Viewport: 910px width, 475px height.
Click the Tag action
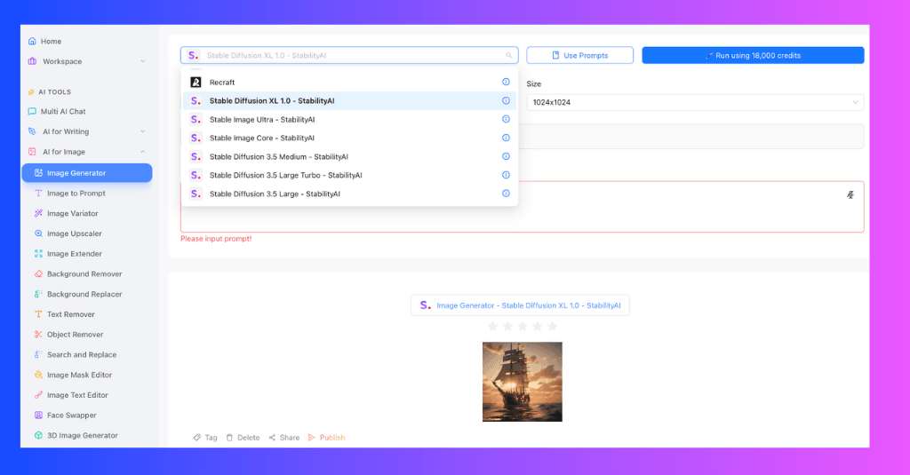pos(205,438)
